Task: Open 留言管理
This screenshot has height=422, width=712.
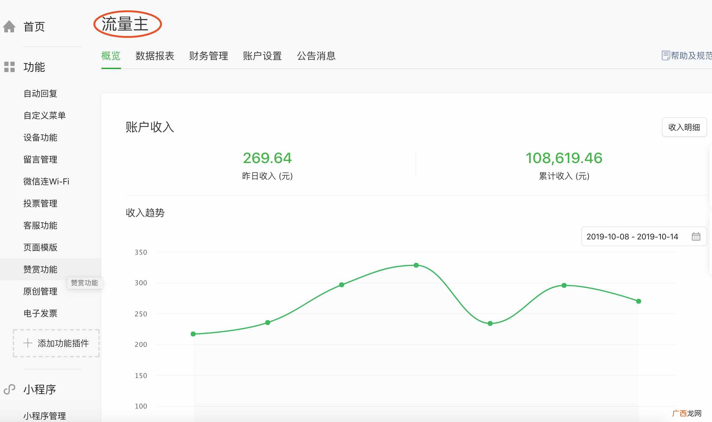Action: click(40, 159)
